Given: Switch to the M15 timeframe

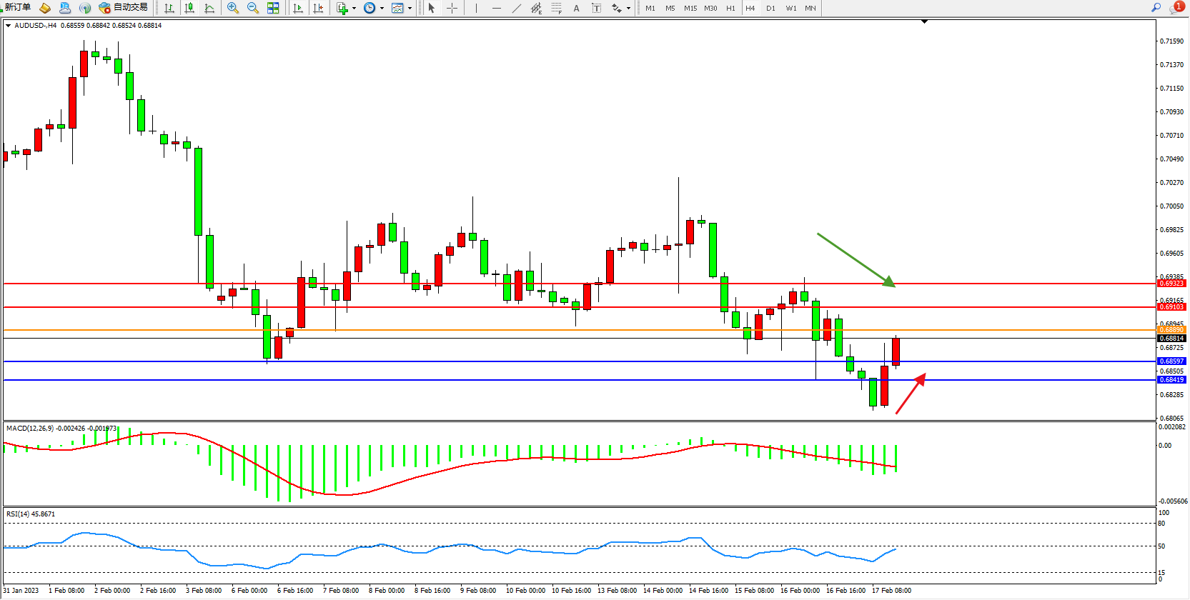Looking at the screenshot, I should (x=690, y=8).
